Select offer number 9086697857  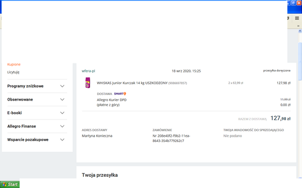tap(177, 83)
